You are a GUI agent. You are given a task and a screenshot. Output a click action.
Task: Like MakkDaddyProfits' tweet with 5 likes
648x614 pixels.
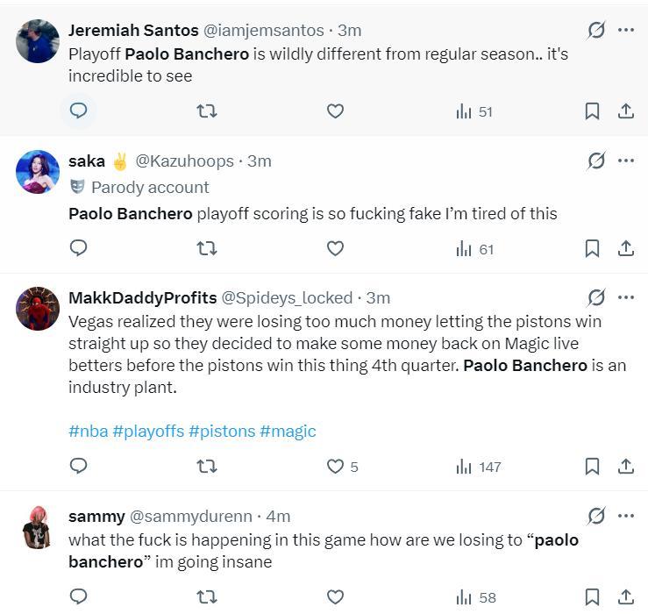335,467
